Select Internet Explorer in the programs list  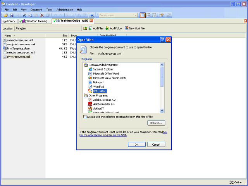103,69
